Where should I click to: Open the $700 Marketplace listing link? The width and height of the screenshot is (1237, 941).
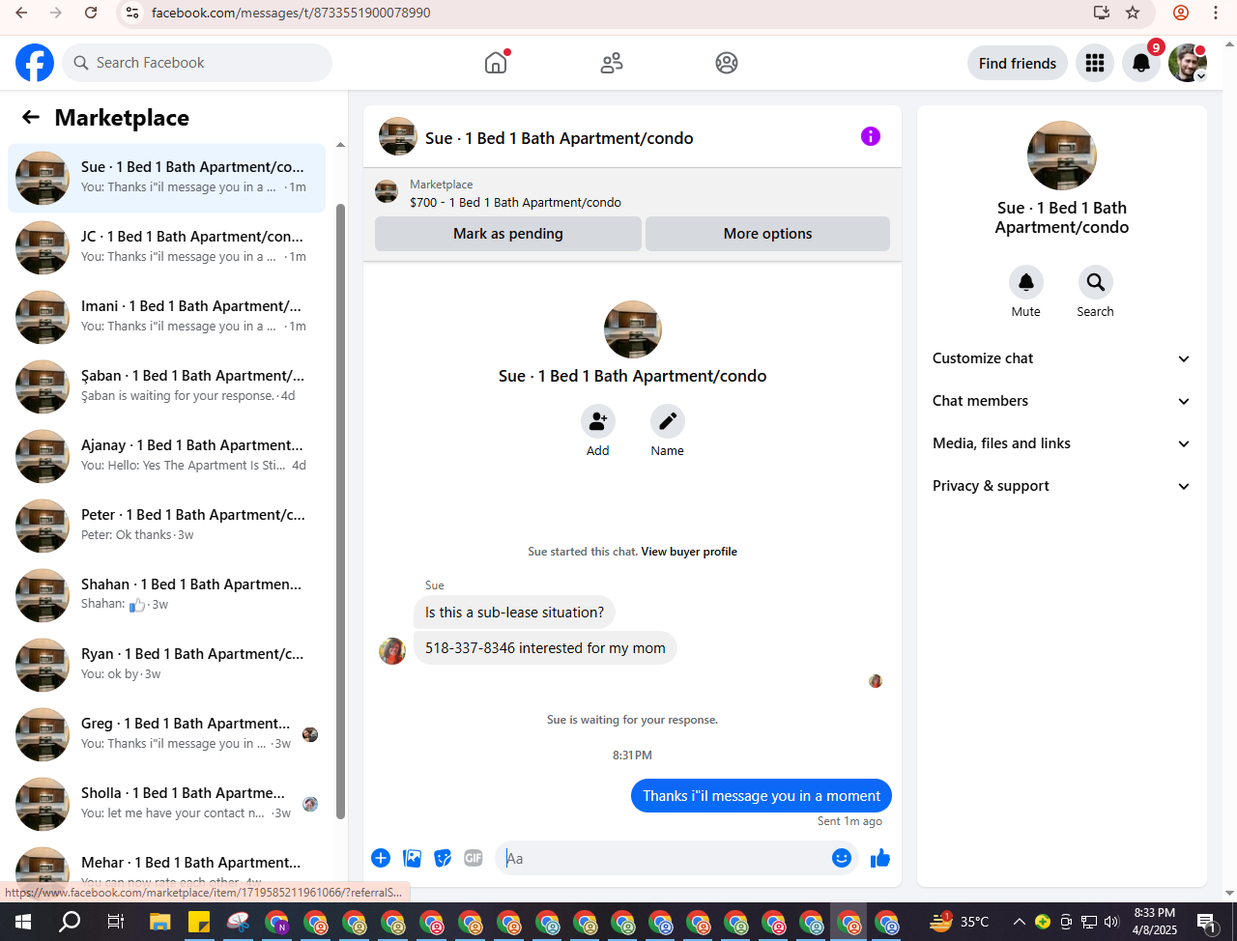point(515,202)
